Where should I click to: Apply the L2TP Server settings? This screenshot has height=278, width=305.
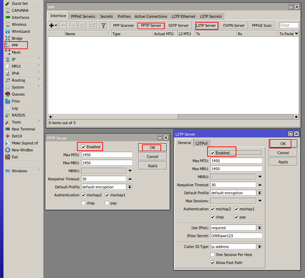[283, 161]
